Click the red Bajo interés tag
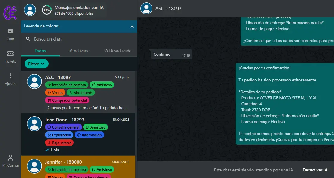This screenshot has width=334, height=178. click(x=59, y=143)
